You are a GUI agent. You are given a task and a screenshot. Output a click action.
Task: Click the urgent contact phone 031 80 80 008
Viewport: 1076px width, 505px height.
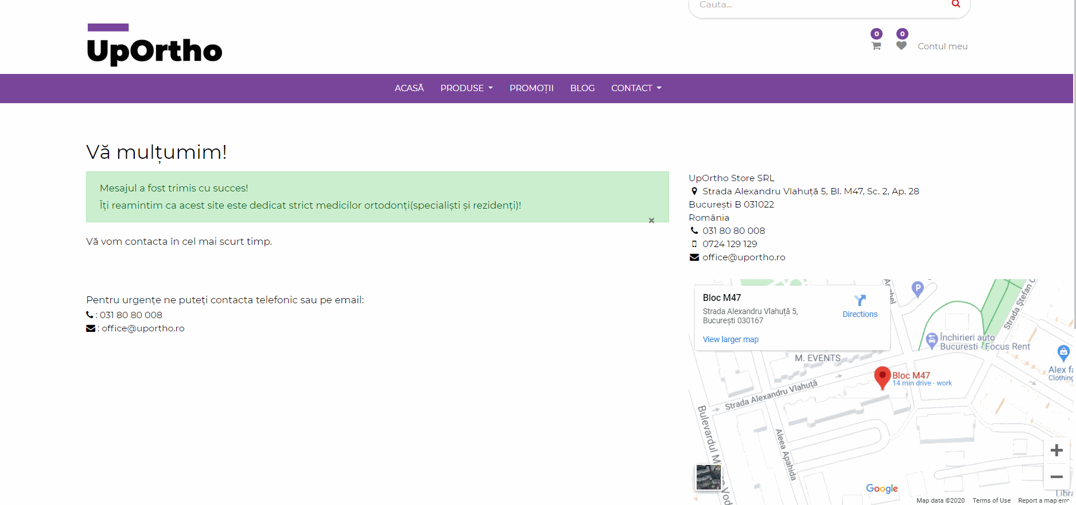pyautogui.click(x=131, y=315)
